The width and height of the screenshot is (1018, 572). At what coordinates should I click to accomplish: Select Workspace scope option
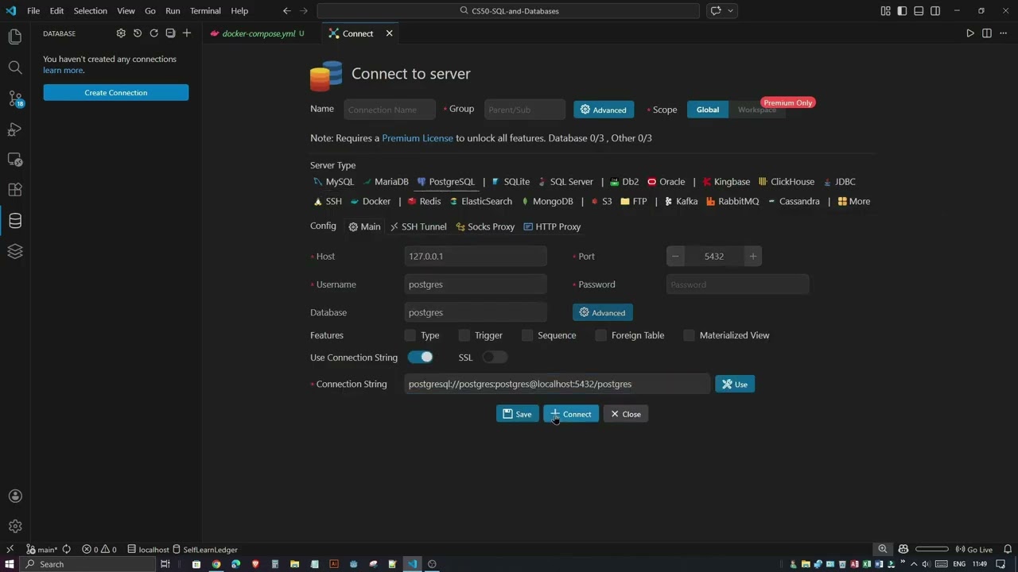tap(756, 110)
